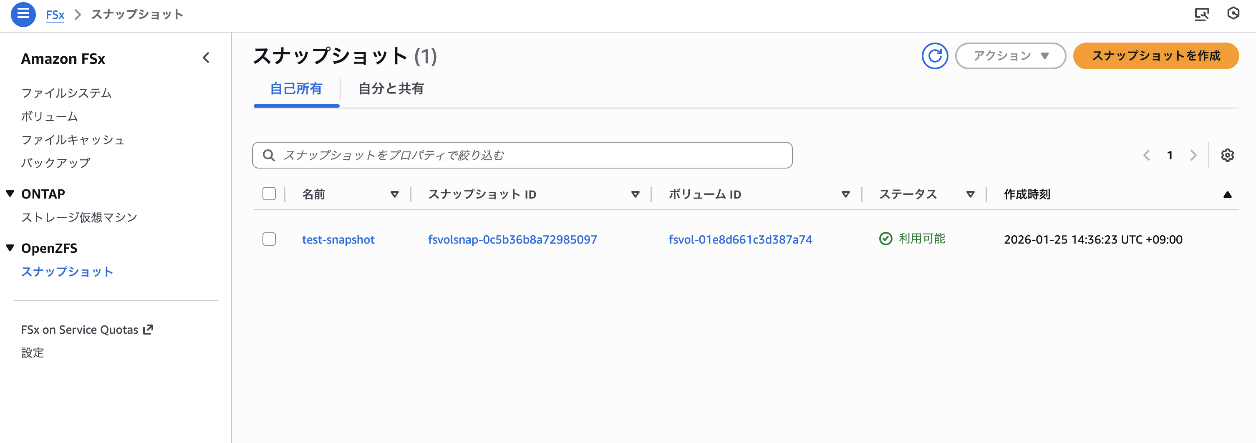Collapse the OpenZFS sidebar section
This screenshot has height=443, width=1256.
[x=10, y=248]
